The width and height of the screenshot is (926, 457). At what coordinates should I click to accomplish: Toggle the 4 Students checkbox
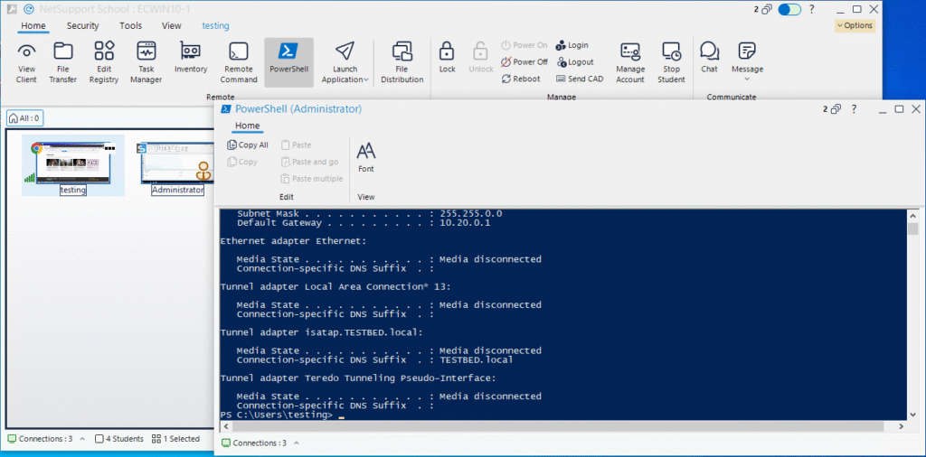tap(99, 439)
